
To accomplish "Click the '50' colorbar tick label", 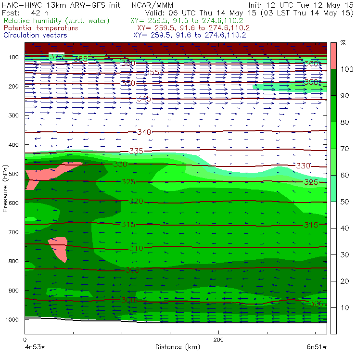I will (344, 202).
